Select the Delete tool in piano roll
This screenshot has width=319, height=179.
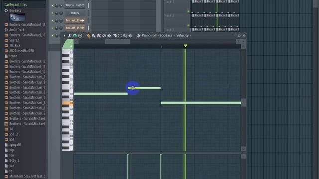pos(104,36)
